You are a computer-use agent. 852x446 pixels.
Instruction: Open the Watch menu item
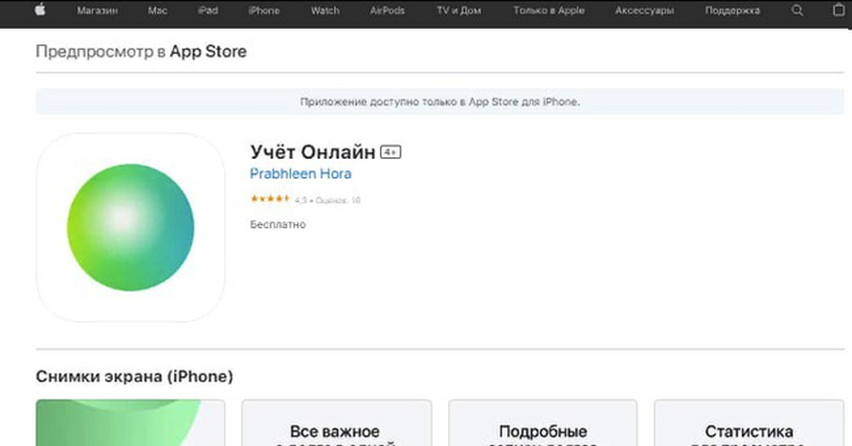(324, 11)
